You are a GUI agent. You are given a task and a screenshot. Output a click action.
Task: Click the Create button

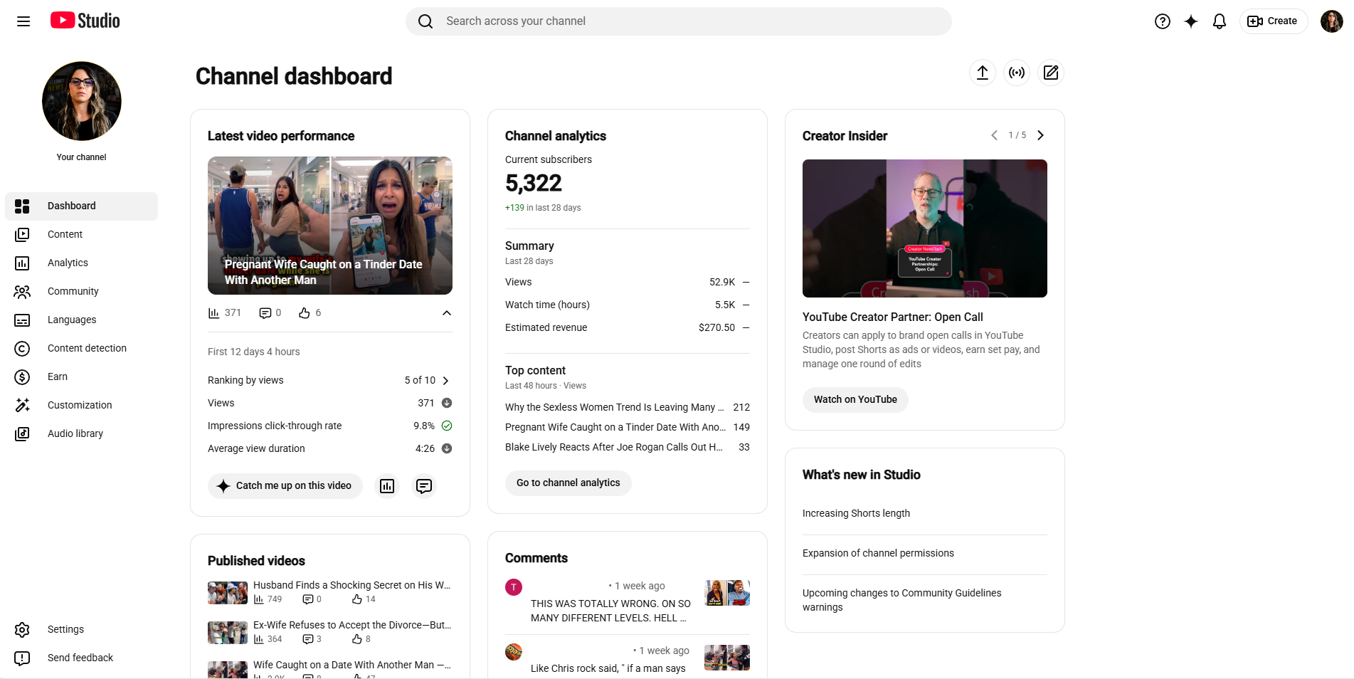[1274, 21]
